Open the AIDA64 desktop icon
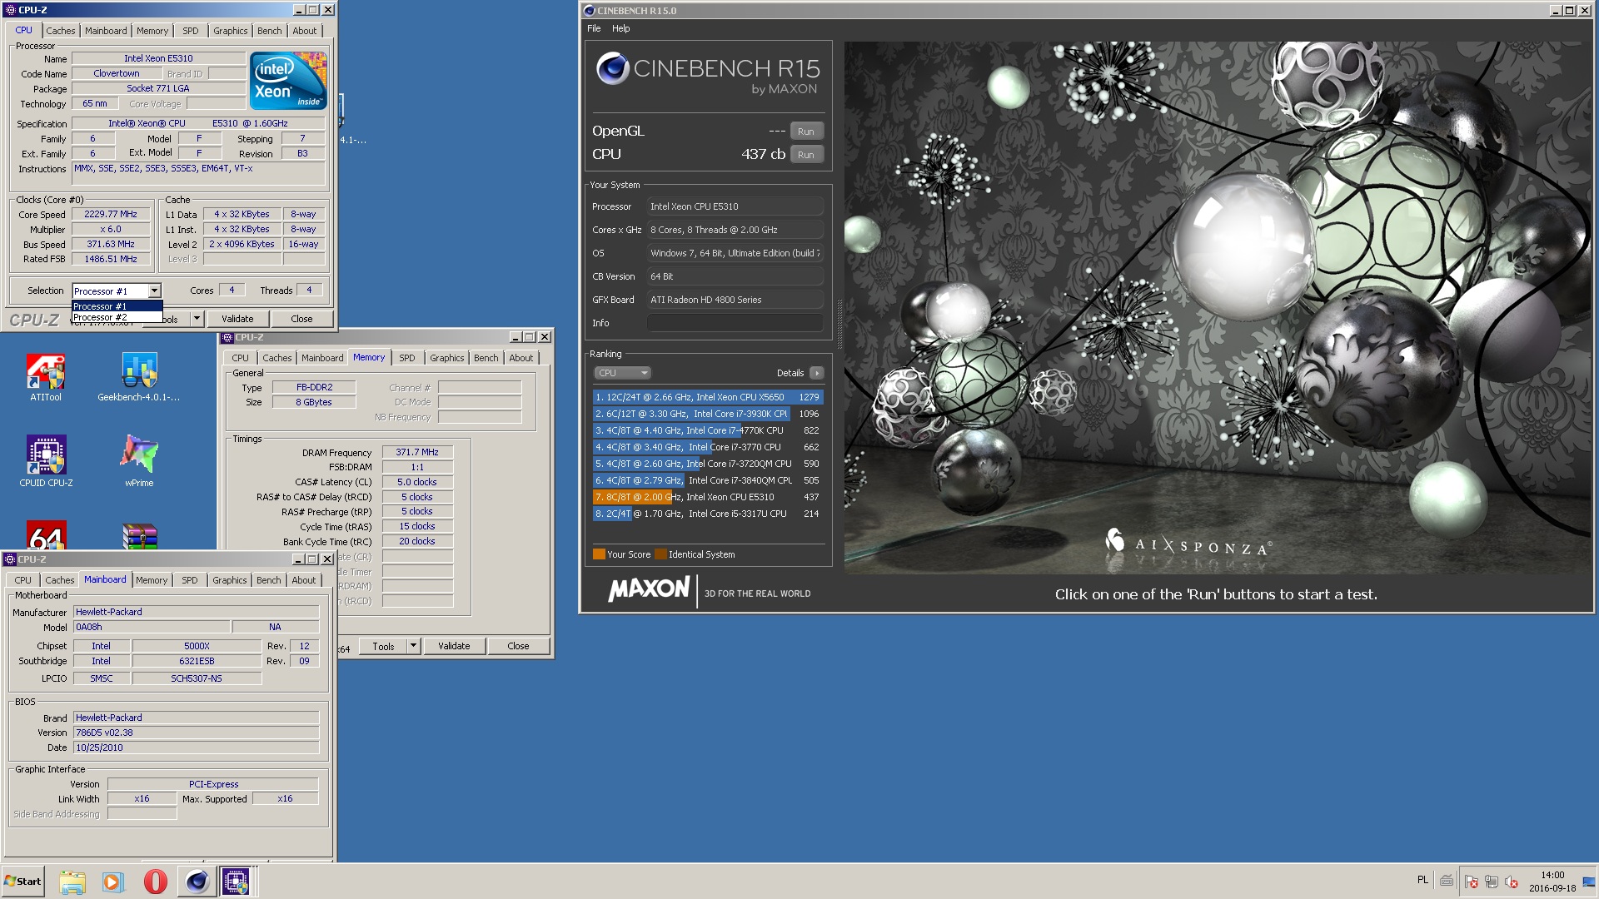The height and width of the screenshot is (899, 1599). (46, 534)
